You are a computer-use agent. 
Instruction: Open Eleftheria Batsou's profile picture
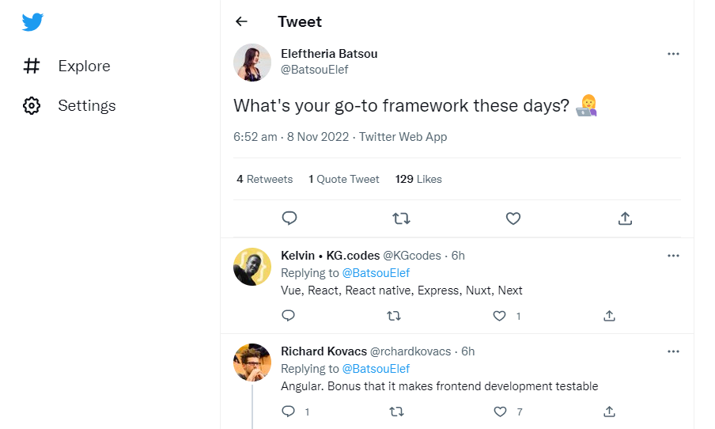click(252, 63)
